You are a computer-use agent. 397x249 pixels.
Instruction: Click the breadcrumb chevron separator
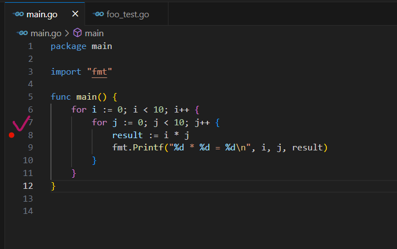point(68,33)
